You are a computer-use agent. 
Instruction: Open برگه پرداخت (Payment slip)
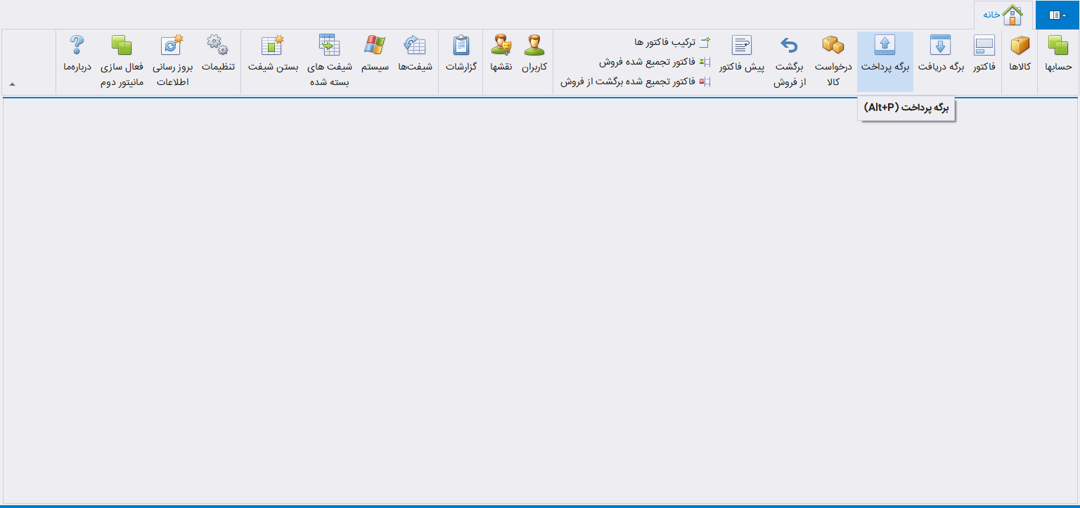pyautogui.click(x=885, y=60)
